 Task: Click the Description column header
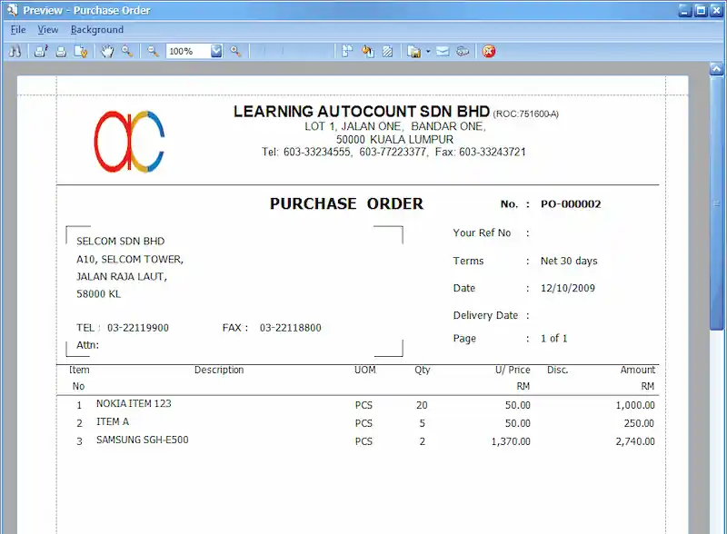coord(219,370)
